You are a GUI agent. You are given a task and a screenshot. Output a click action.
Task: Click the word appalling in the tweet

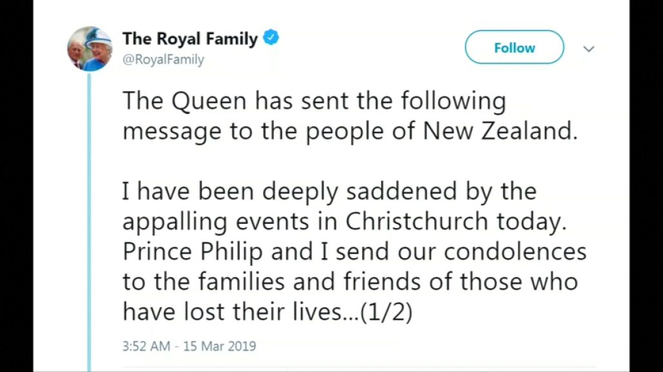click(174, 221)
